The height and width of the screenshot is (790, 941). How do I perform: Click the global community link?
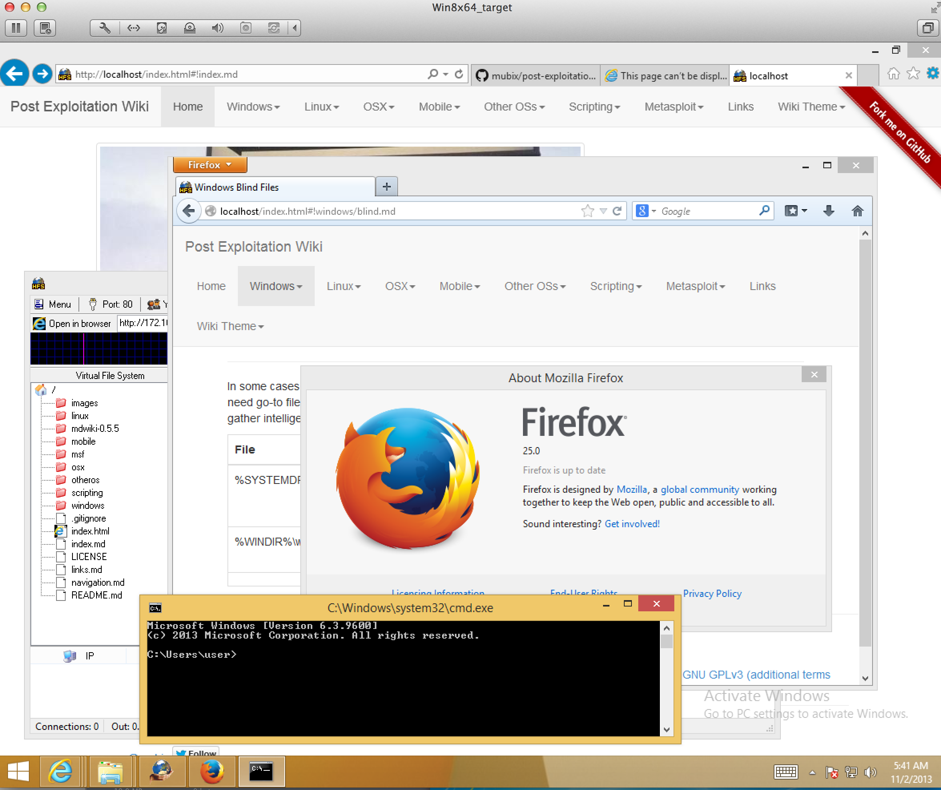(700, 489)
